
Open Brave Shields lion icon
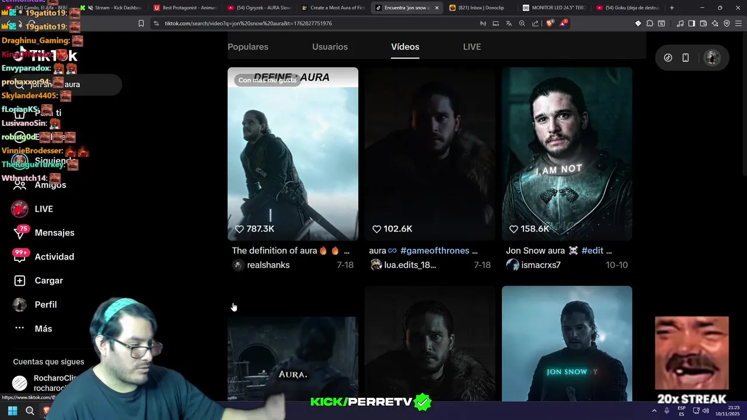point(550,23)
